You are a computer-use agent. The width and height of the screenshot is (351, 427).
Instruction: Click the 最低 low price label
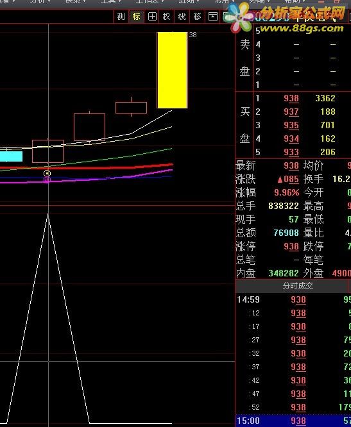pos(313,219)
